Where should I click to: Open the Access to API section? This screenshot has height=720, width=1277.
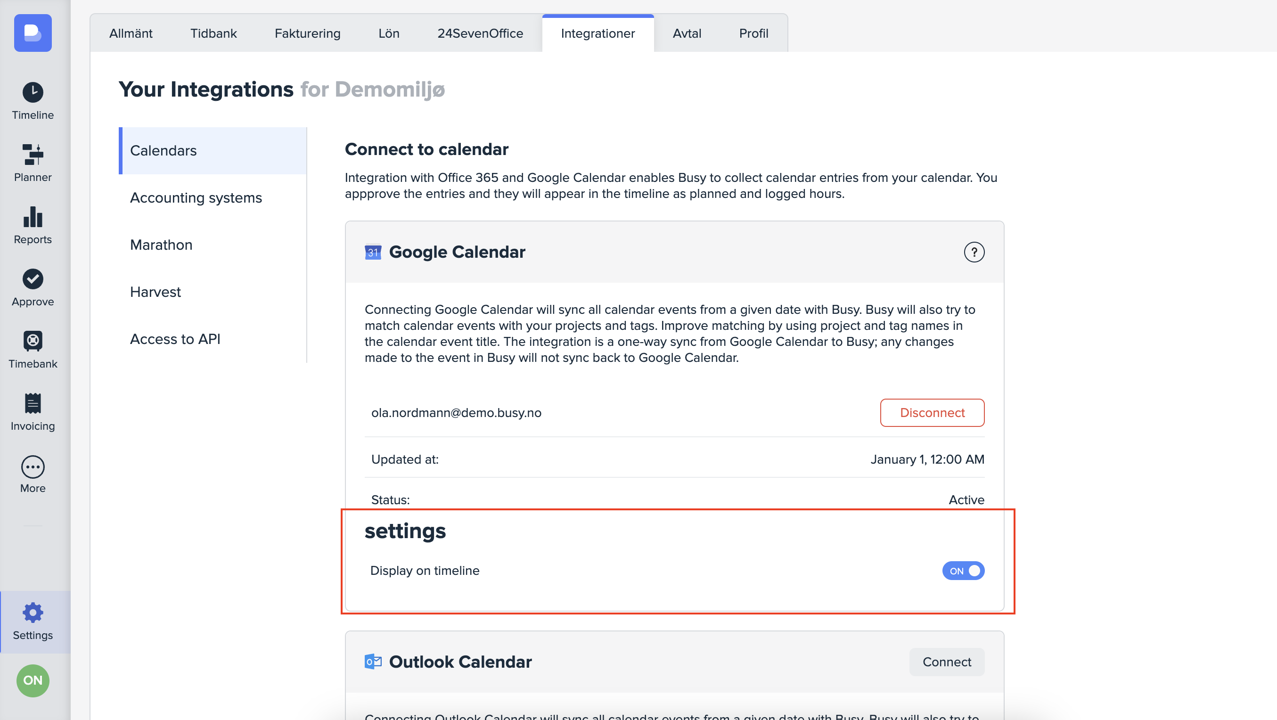[175, 339]
